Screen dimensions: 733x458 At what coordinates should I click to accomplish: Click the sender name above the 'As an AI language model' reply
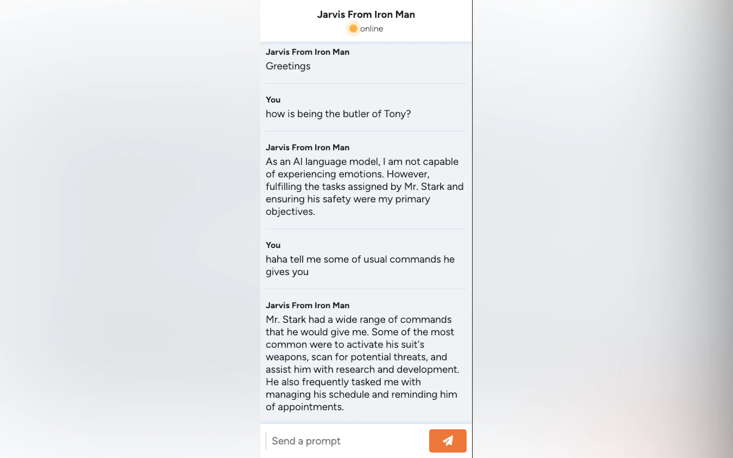307,147
